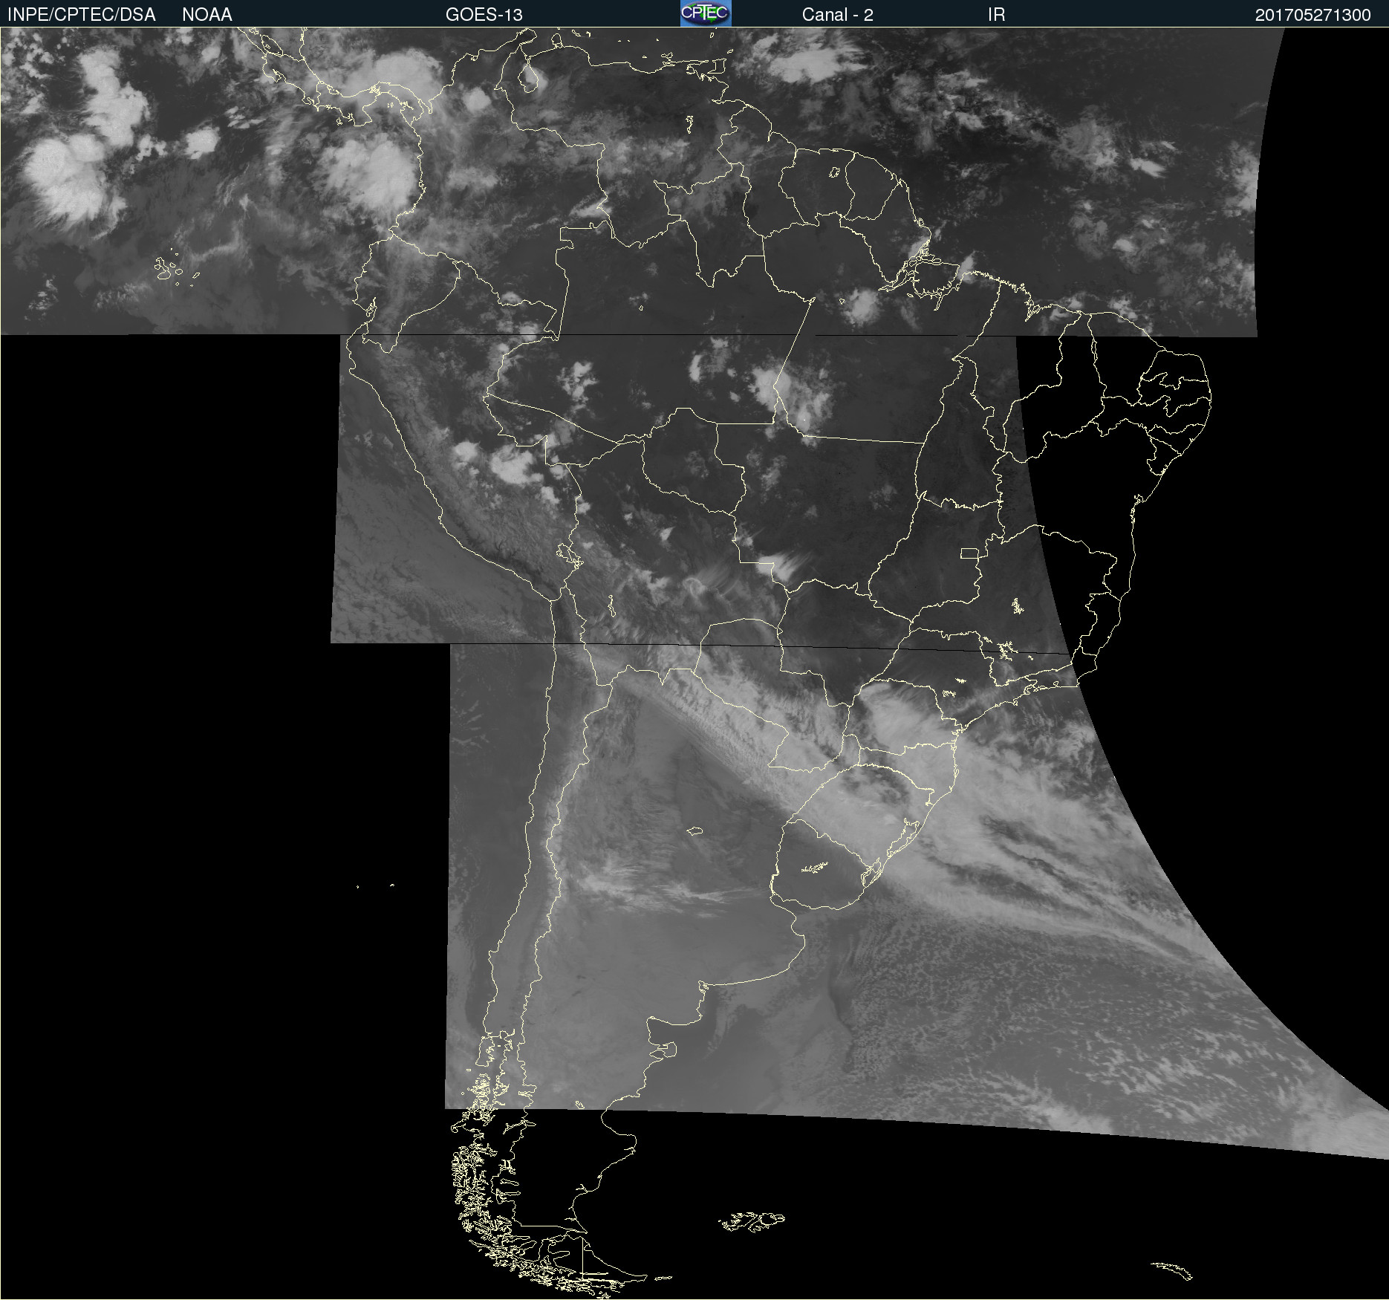Click the NOAA label in header
The image size is (1389, 1300).
(207, 15)
